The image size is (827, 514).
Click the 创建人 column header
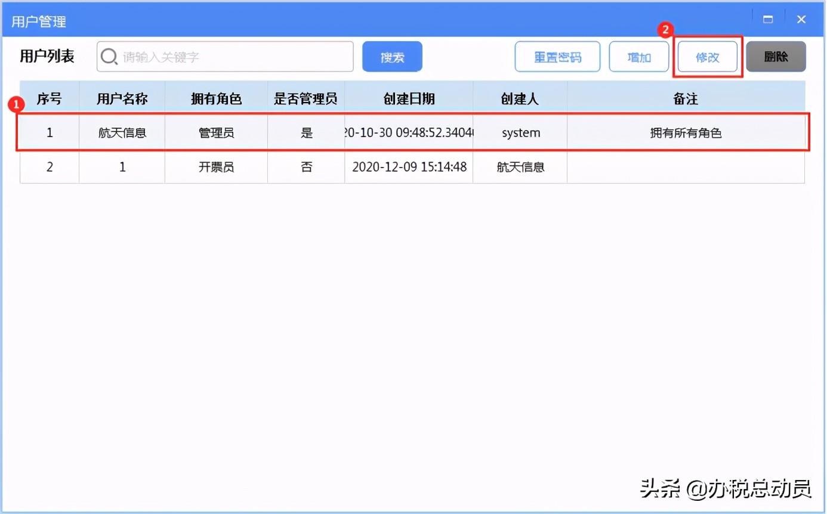tap(519, 98)
